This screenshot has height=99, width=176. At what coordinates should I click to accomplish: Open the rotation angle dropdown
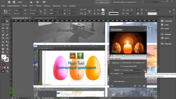pyautogui.click(x=77, y=10)
